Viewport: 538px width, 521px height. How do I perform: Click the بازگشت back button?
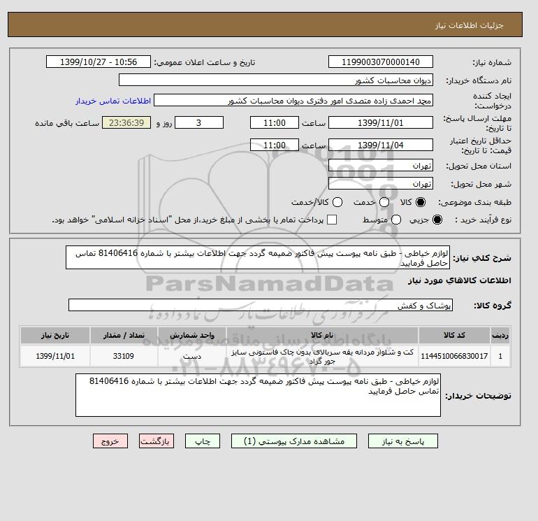pos(157,441)
